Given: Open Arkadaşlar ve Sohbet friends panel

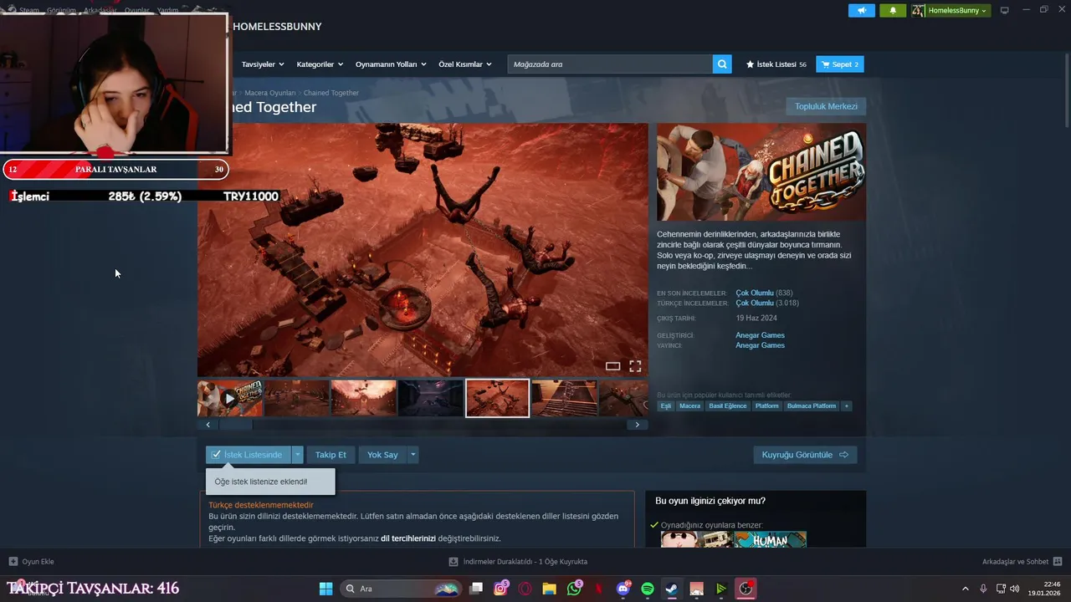Looking at the screenshot, I should pyautogui.click(x=1022, y=561).
